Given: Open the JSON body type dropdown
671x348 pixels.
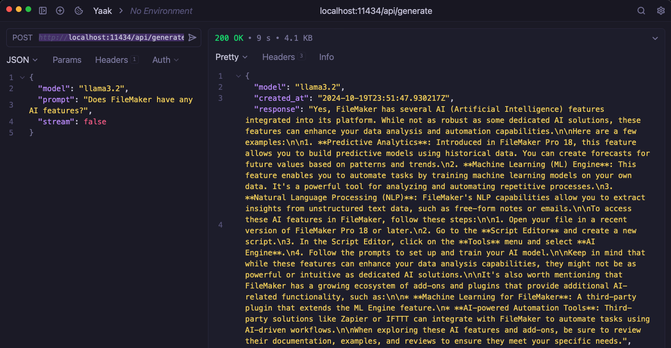Looking at the screenshot, I should 22,60.
